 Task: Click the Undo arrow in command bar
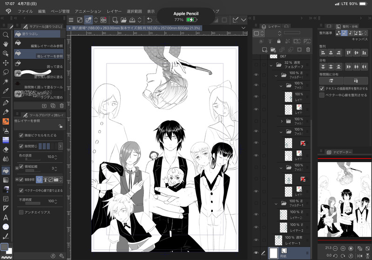pyautogui.click(x=149, y=20)
